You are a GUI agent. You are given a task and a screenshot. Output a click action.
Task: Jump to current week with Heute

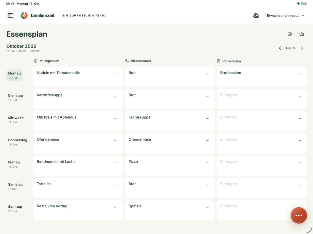click(x=291, y=48)
